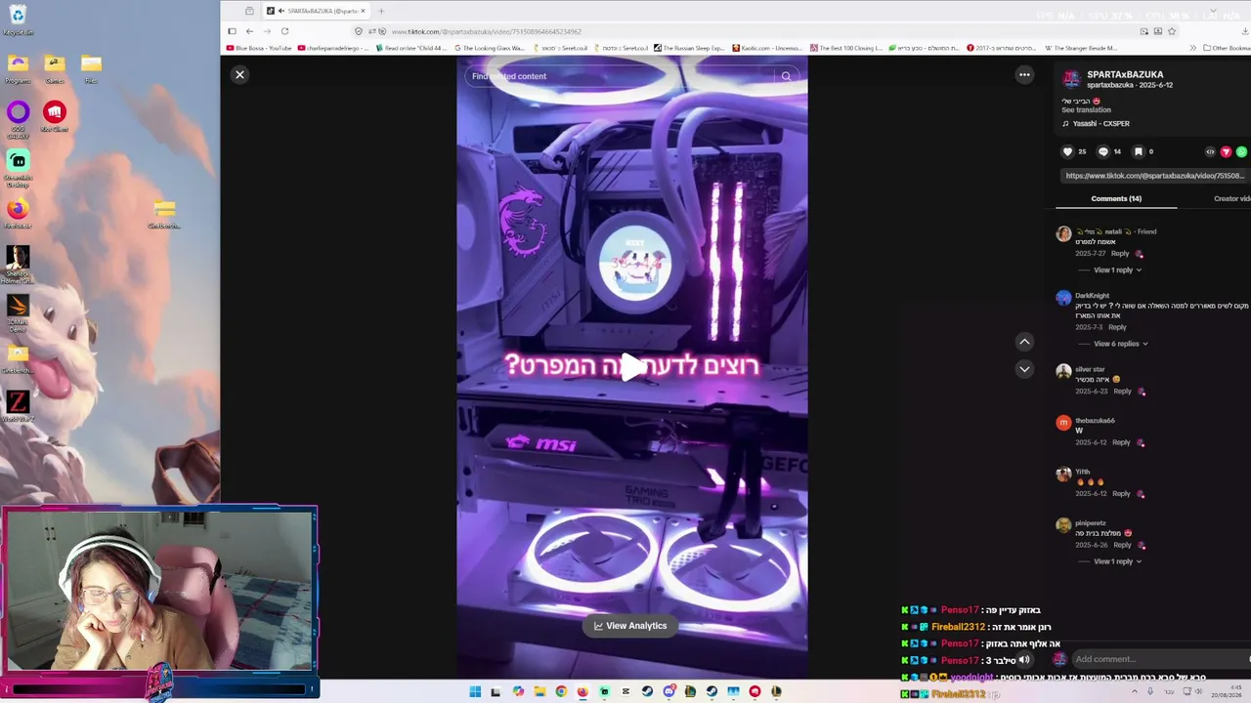Image resolution: width=1251 pixels, height=703 pixels.
Task: Open the taskbar clock and date
Action: pos(1227,691)
